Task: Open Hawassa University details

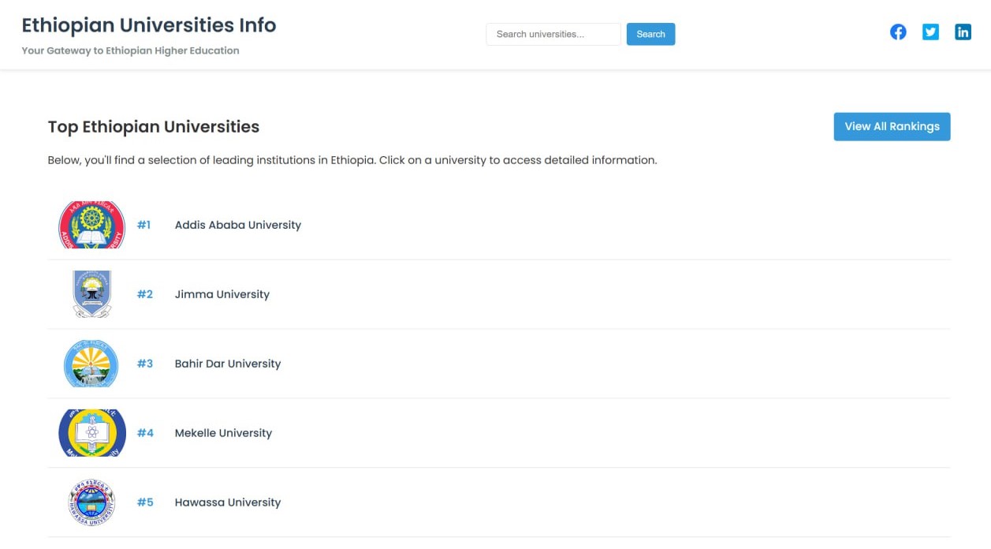Action: click(x=227, y=502)
